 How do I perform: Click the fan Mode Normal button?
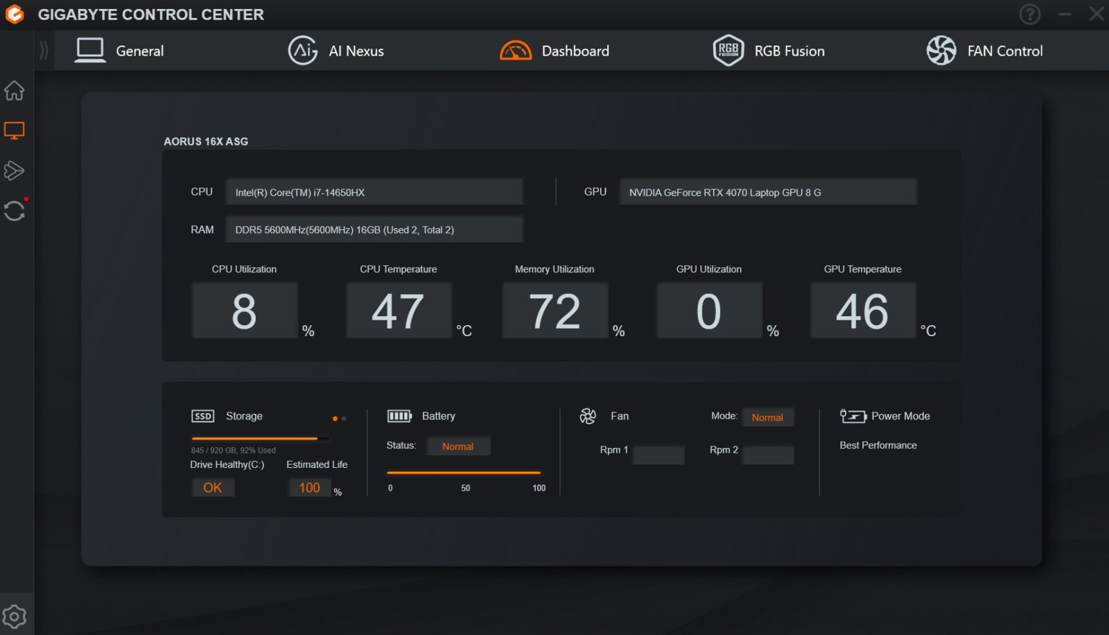(x=767, y=417)
